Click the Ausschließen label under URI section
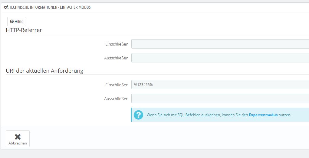 pyautogui.click(x=116, y=99)
